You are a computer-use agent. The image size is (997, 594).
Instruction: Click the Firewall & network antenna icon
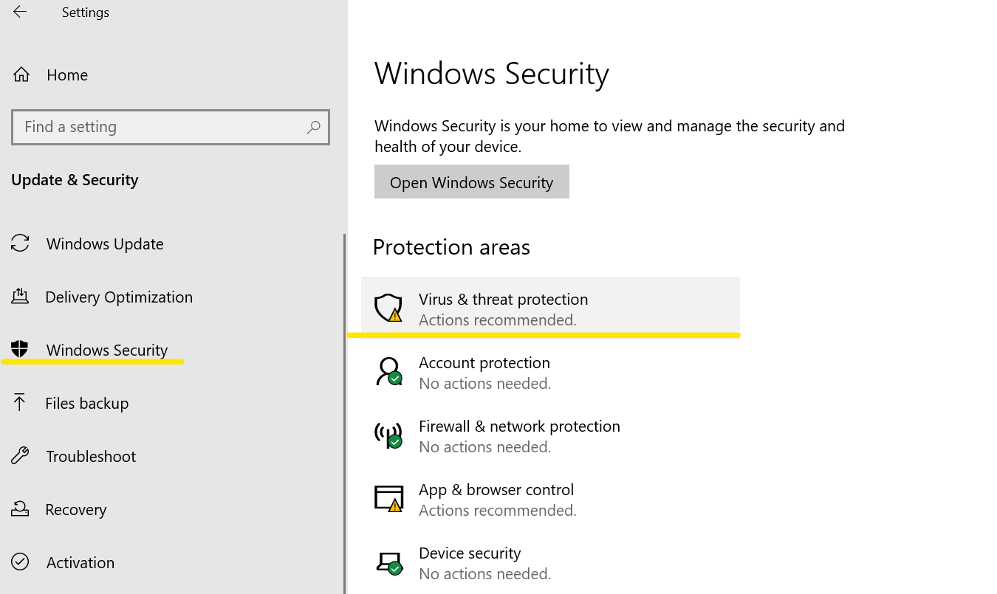388,435
